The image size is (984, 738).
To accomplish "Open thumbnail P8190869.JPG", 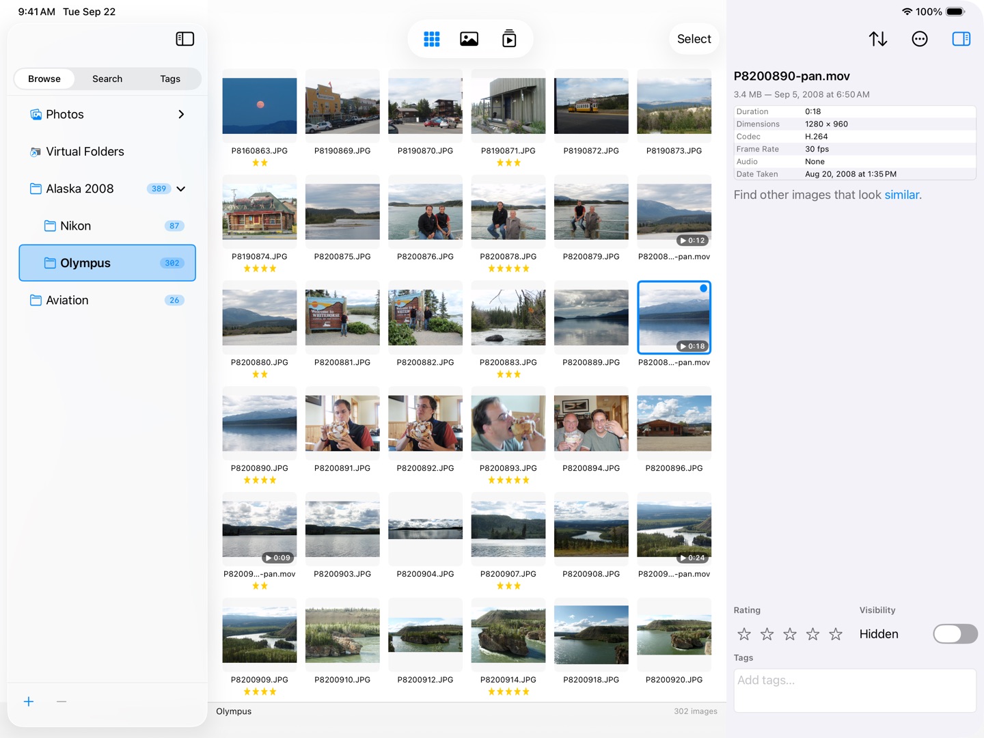I will [342, 106].
